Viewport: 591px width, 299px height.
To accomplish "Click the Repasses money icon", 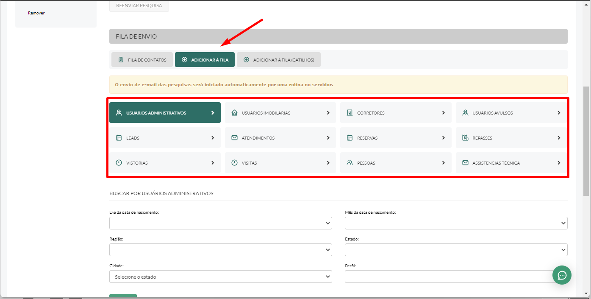I will coord(465,138).
